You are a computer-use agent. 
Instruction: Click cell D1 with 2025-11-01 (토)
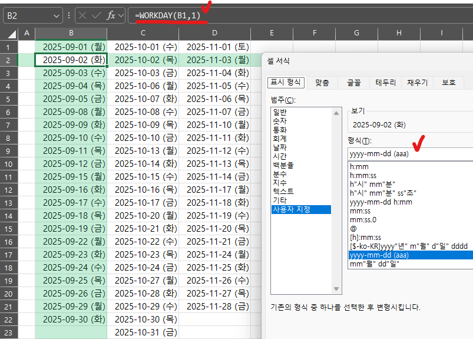pyautogui.click(x=214, y=47)
